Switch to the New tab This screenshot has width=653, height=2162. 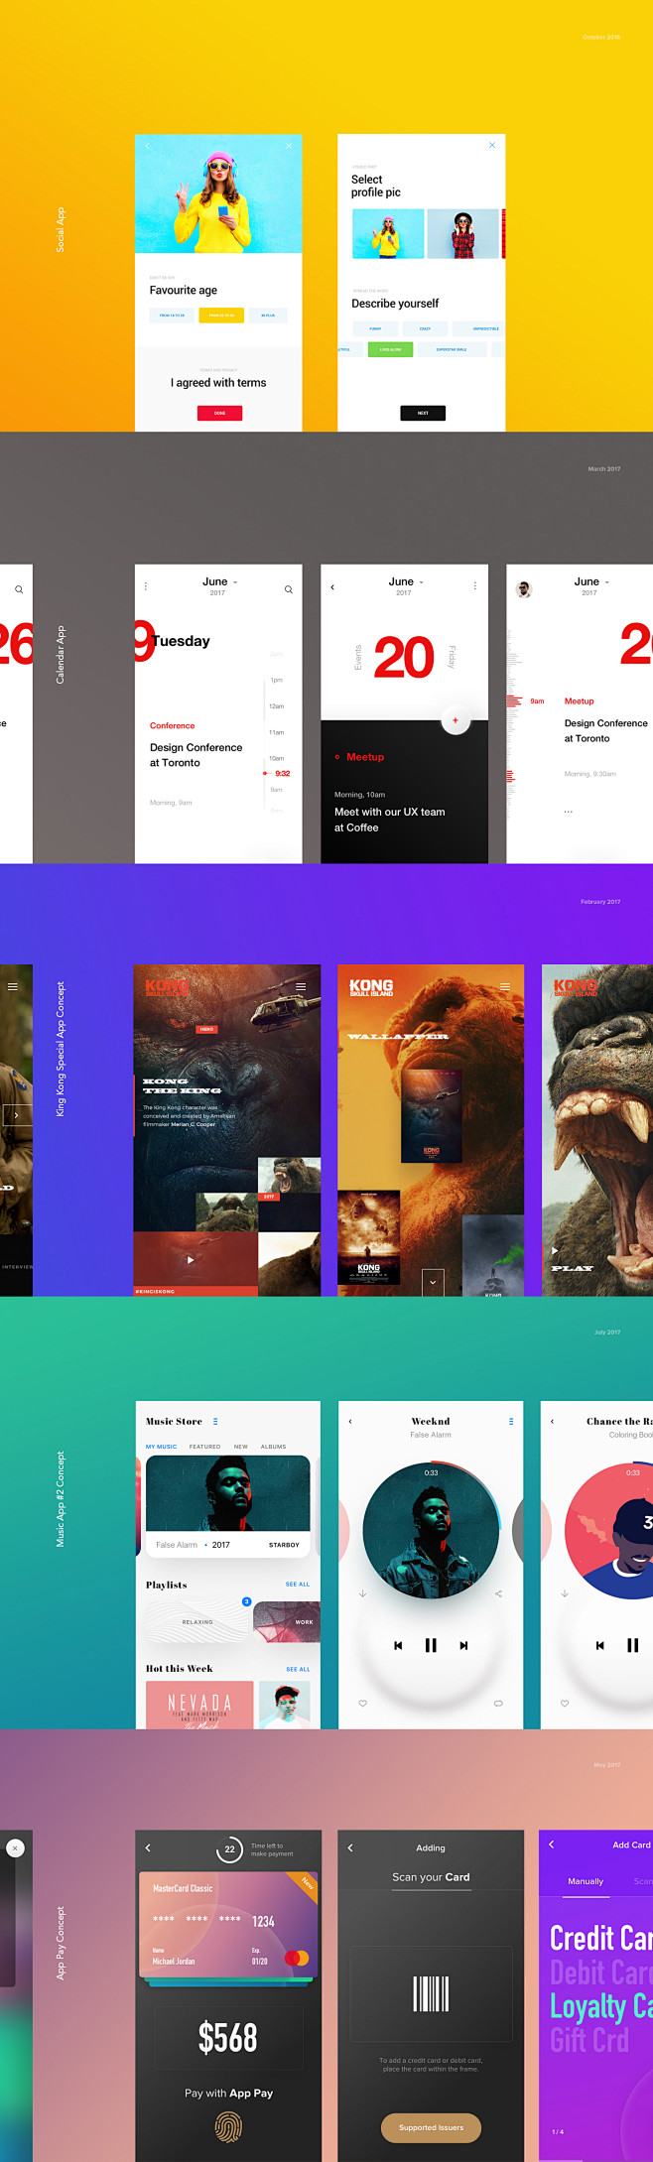click(x=241, y=1447)
